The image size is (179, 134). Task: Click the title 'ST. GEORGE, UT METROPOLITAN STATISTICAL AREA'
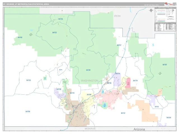(26, 4)
